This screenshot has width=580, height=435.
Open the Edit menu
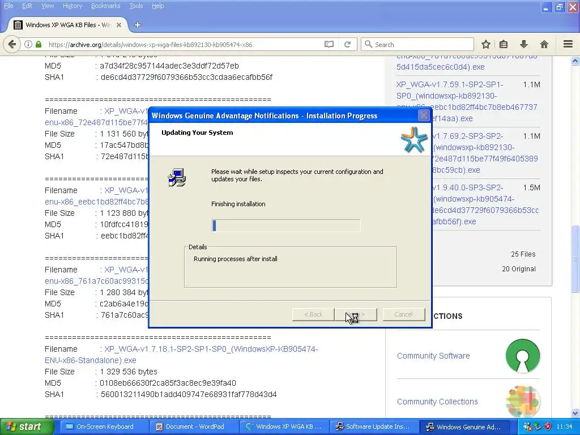(x=27, y=6)
